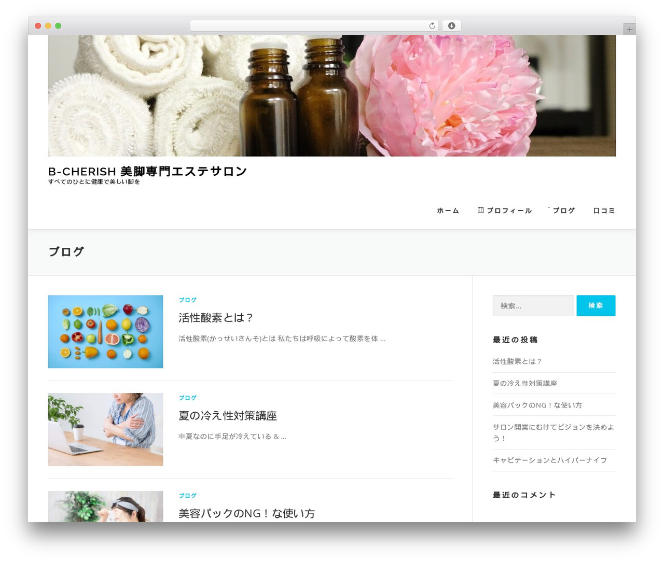Click the woman with headband post thumbnail

[105, 507]
